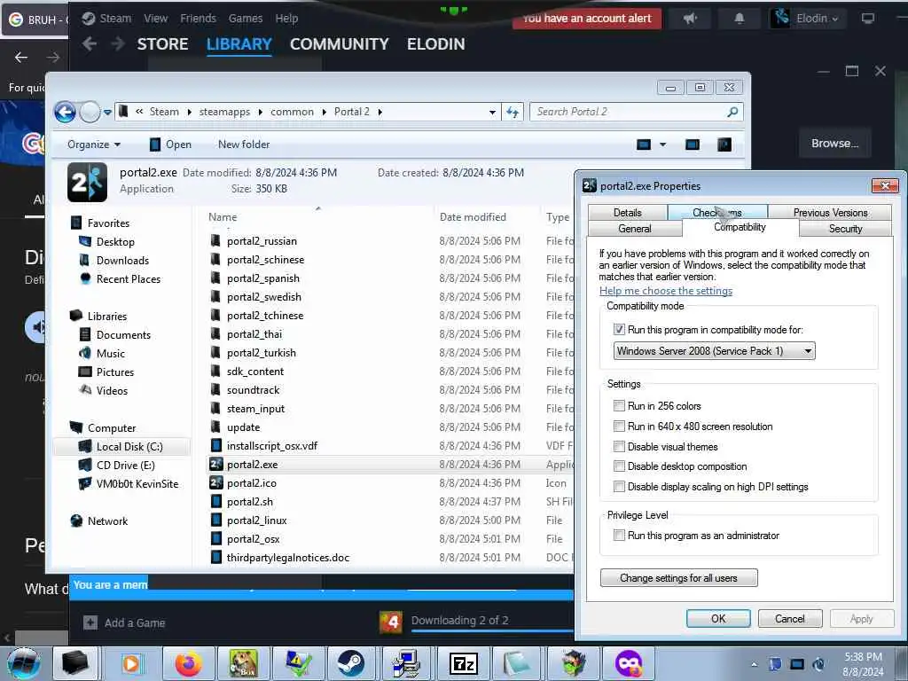Click the Browse... button in Steam
The width and height of the screenshot is (908, 681).
click(x=834, y=143)
